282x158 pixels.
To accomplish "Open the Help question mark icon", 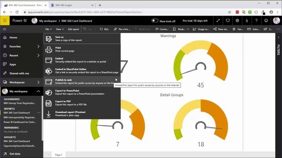I will 256,21.
